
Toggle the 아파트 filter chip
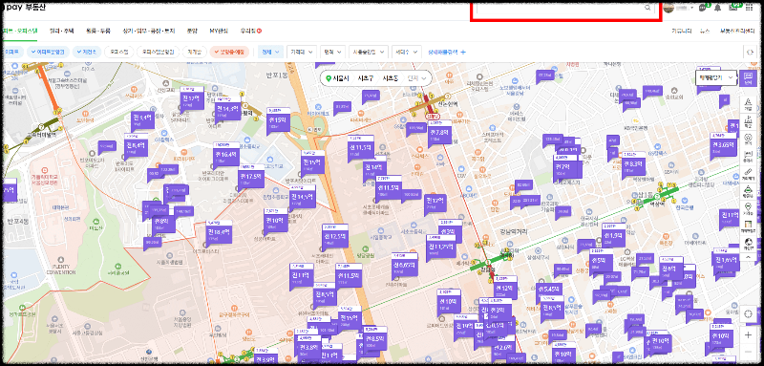click(x=12, y=52)
